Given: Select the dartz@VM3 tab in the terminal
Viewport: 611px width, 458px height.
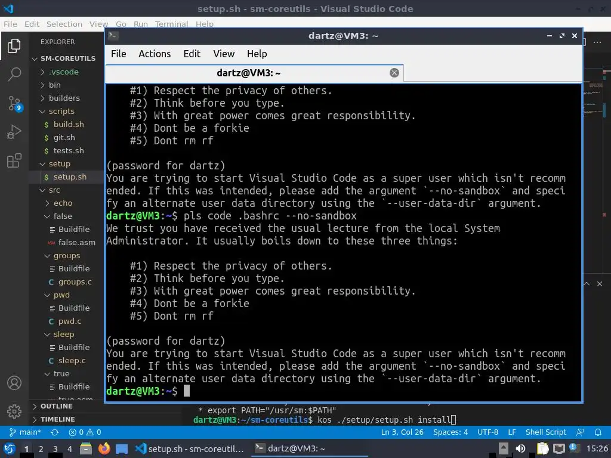Looking at the screenshot, I should (254, 73).
